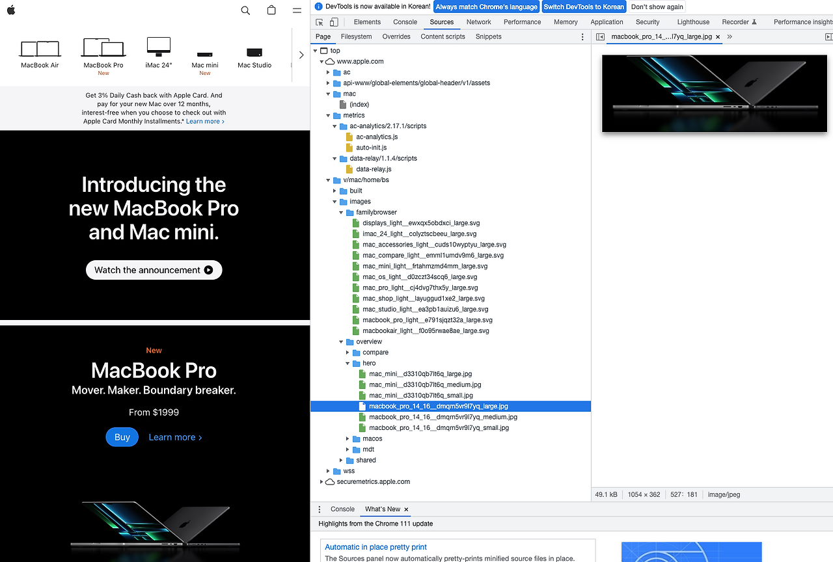Open Automatic in place pretty print link
The height and width of the screenshot is (562, 833).
(x=376, y=547)
